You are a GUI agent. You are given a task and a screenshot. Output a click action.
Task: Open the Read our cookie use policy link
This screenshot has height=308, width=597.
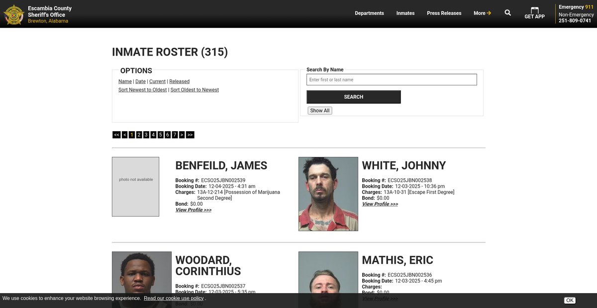click(x=174, y=299)
